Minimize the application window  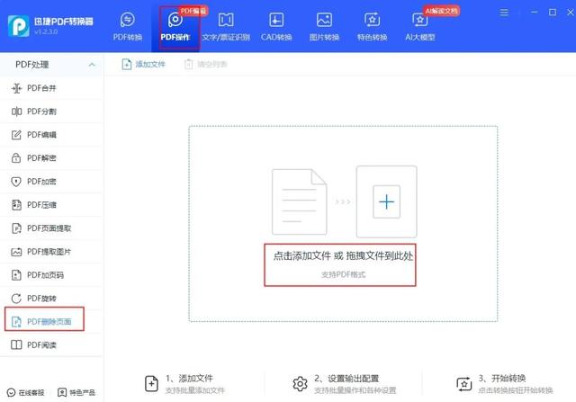pyautogui.click(x=535, y=12)
